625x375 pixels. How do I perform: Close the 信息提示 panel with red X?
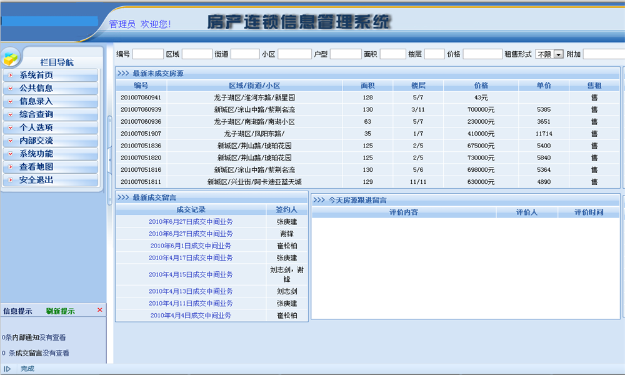pos(99,310)
